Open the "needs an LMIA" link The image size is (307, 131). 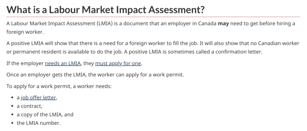pos(63,63)
